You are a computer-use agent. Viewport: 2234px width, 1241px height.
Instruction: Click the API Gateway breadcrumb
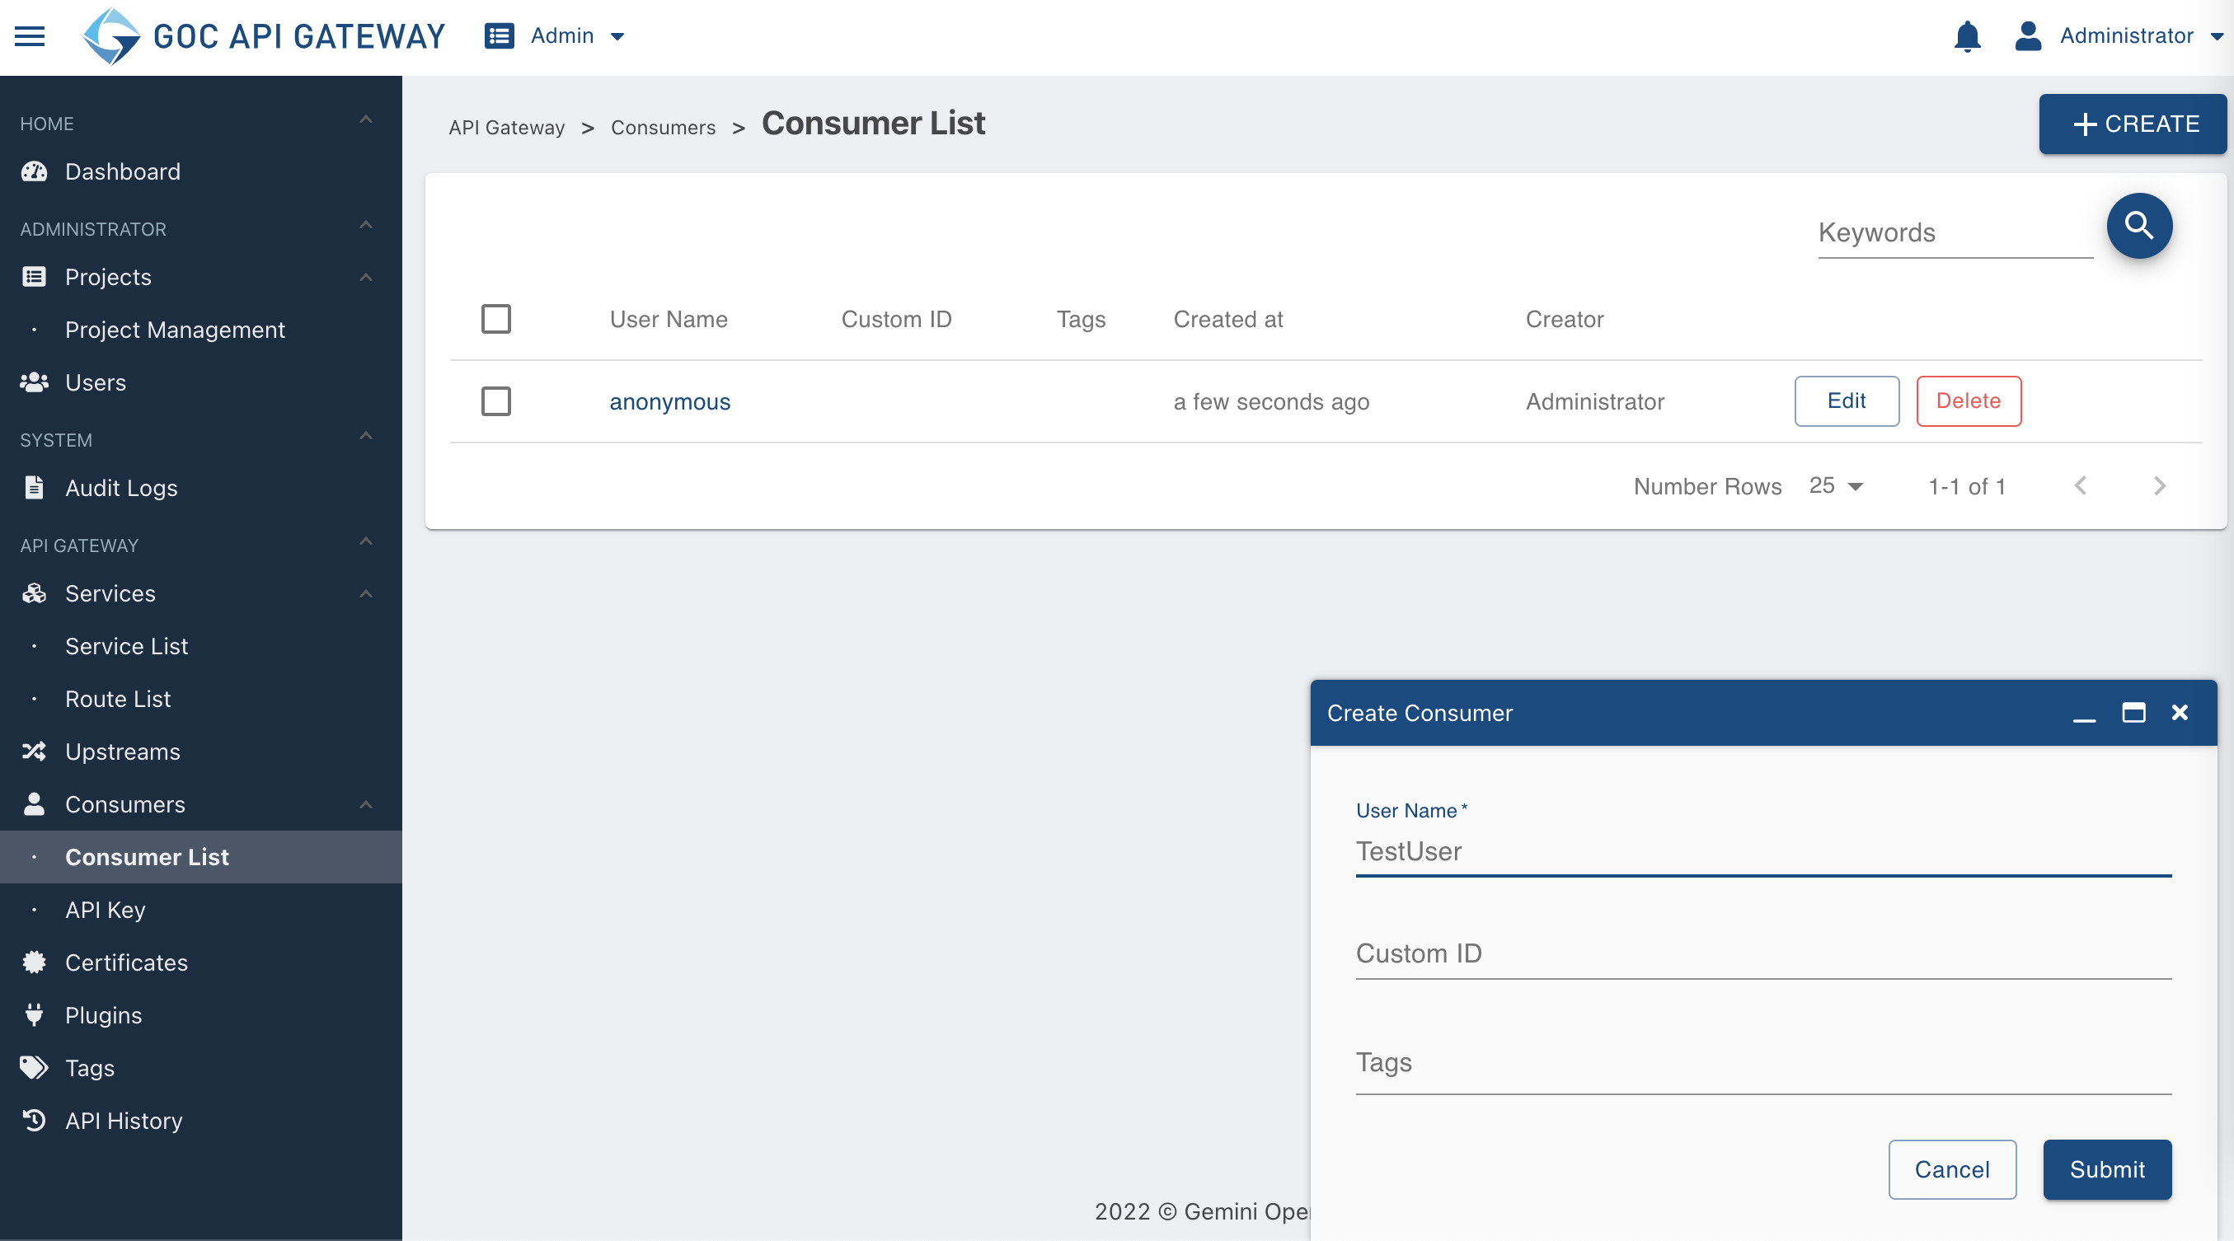click(506, 128)
